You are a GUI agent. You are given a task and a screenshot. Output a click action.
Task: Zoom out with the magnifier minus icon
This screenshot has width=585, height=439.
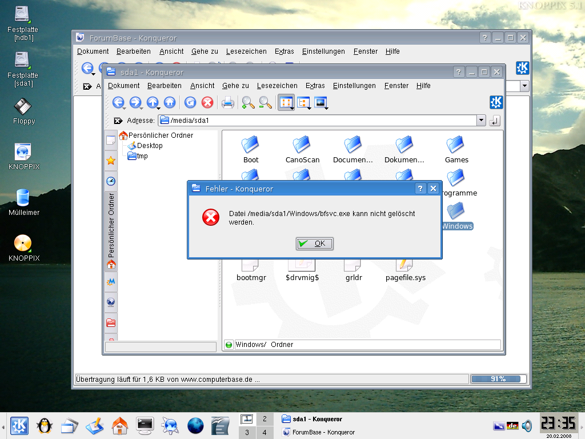pos(265,102)
